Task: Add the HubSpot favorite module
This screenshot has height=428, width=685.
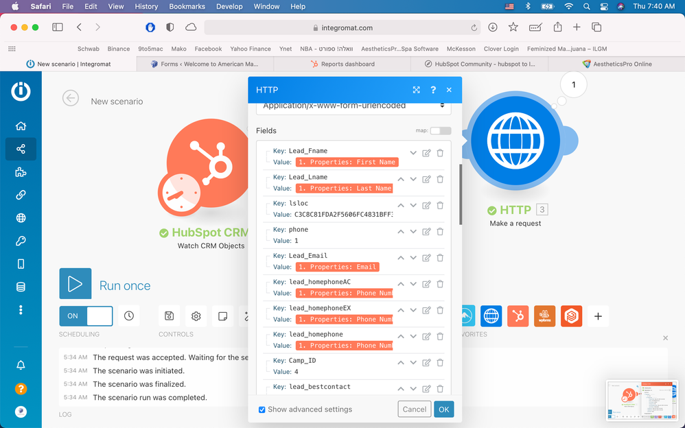Action: pos(518,316)
